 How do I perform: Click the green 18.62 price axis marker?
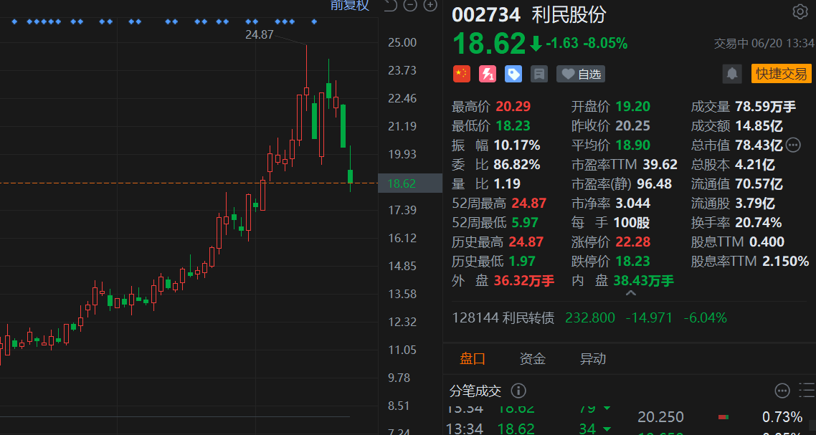(x=409, y=183)
